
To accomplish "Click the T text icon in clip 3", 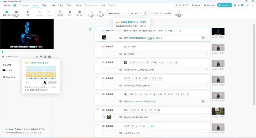I will click(x=148, y=63).
